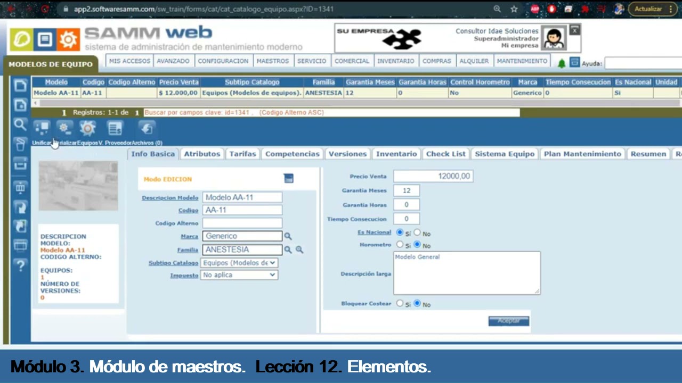Open the V. Proveedor list icon
The height and width of the screenshot is (383, 682).
(115, 128)
